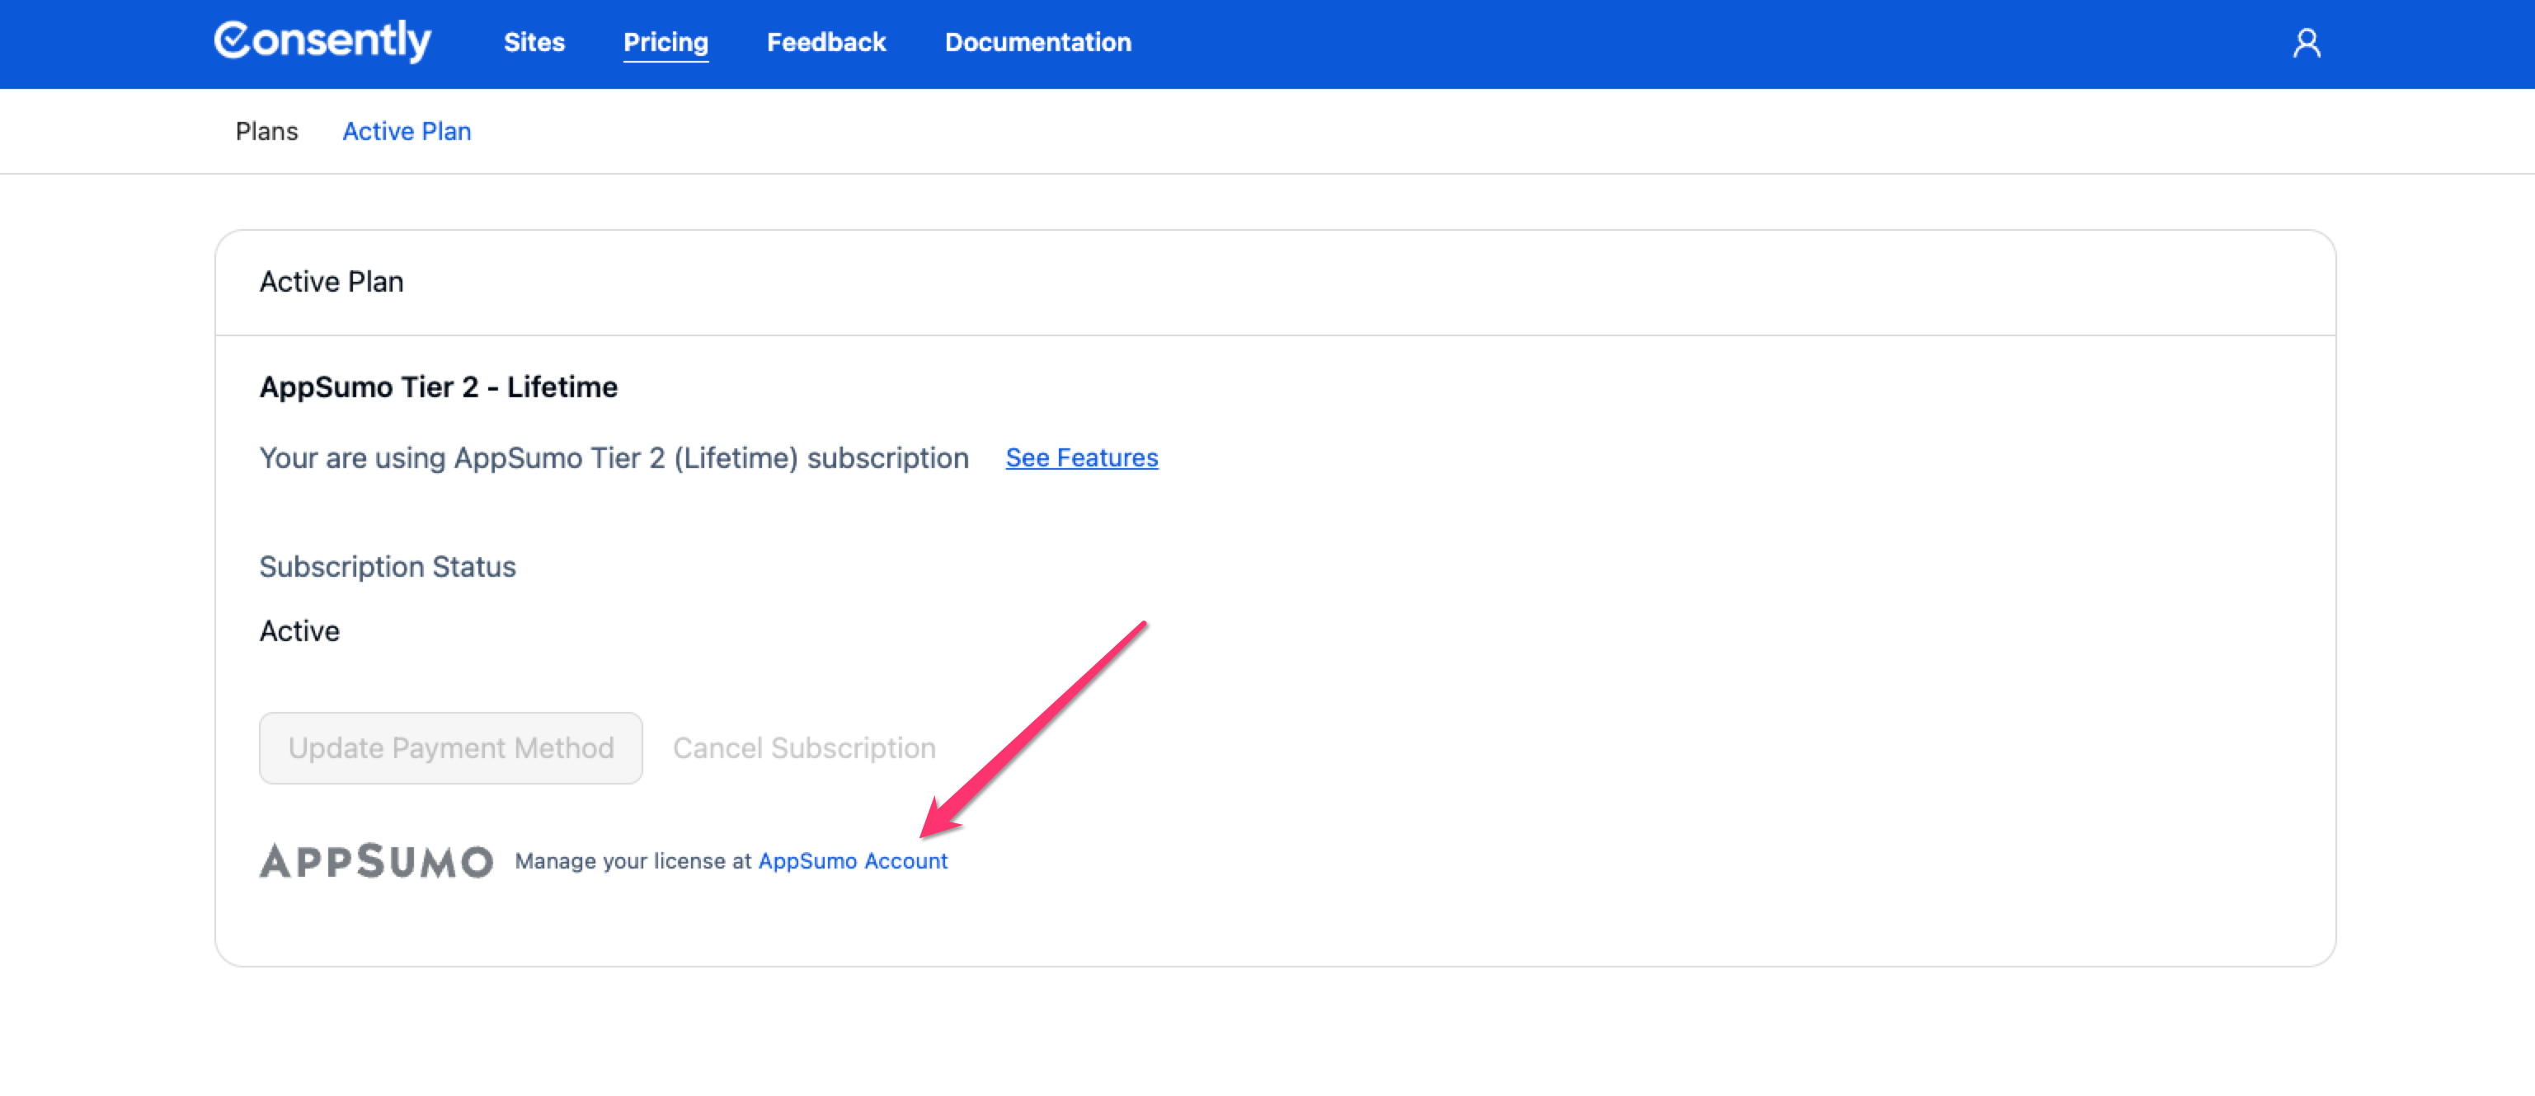The width and height of the screenshot is (2535, 1096).
Task: Click the Active status value
Action: tap(299, 631)
